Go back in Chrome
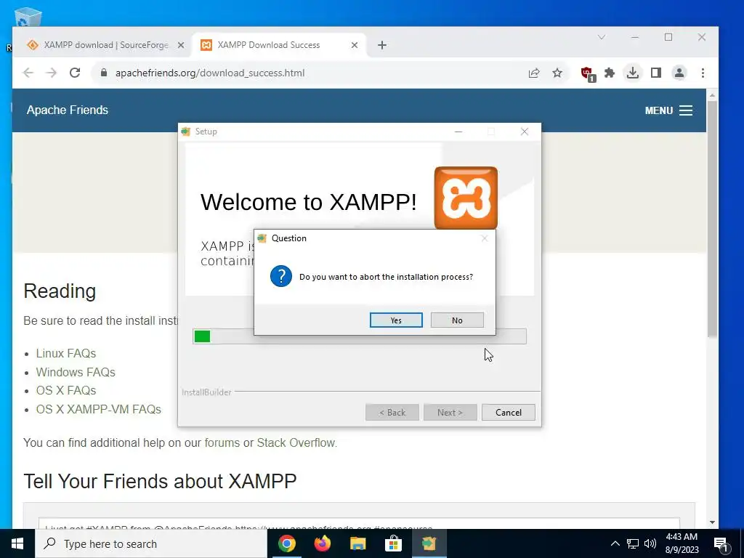The width and height of the screenshot is (744, 558). point(28,73)
